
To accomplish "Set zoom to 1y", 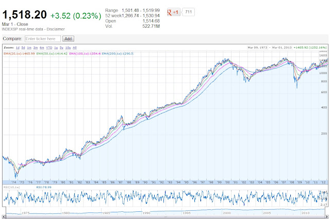I will (56, 48).
